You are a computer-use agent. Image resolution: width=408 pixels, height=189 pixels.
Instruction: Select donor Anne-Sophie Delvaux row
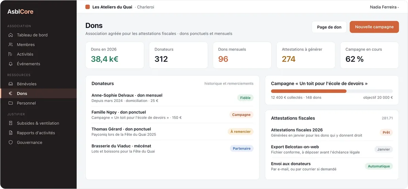(x=172, y=98)
